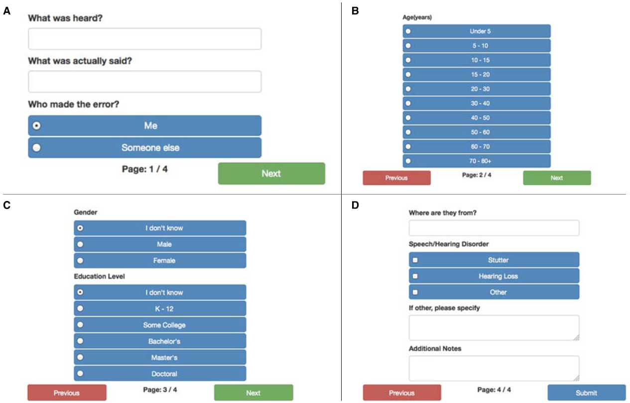Screen dimensions: 630x403
Task: Click Previous on the age page
Action: [397, 178]
